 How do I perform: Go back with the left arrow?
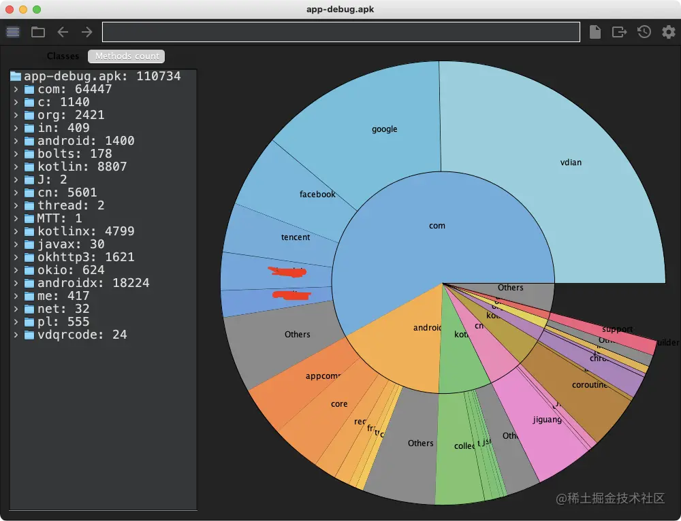click(63, 32)
